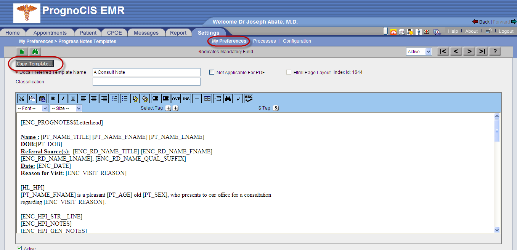The width and height of the screenshot is (517, 250).
Task: Open My Preferences submenu
Action: [229, 41]
